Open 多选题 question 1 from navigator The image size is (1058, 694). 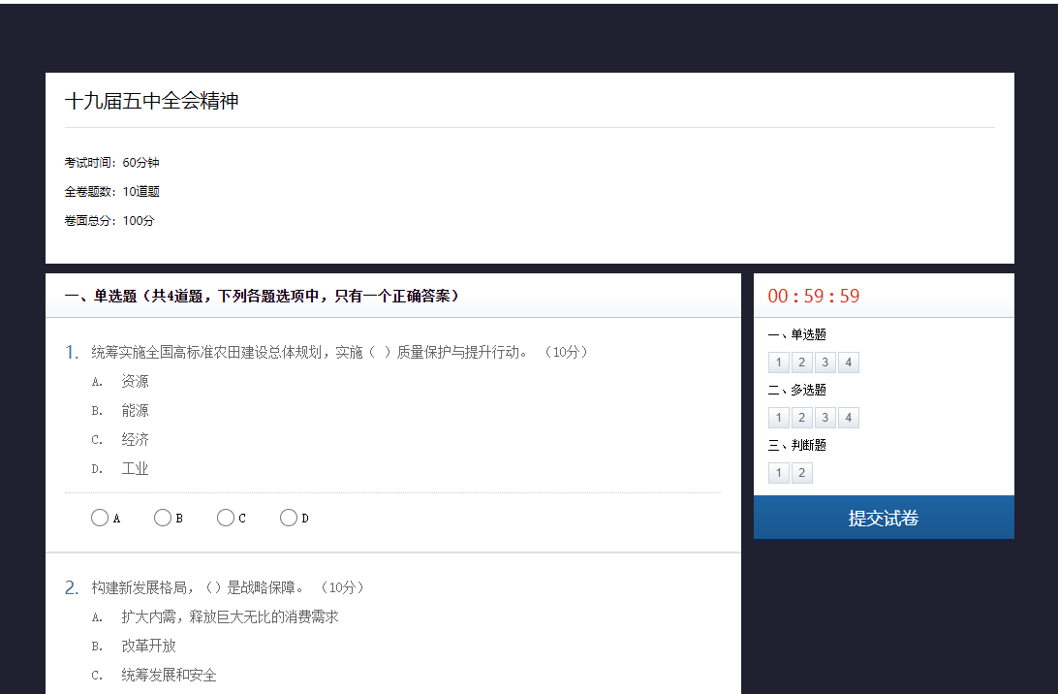pyautogui.click(x=779, y=418)
